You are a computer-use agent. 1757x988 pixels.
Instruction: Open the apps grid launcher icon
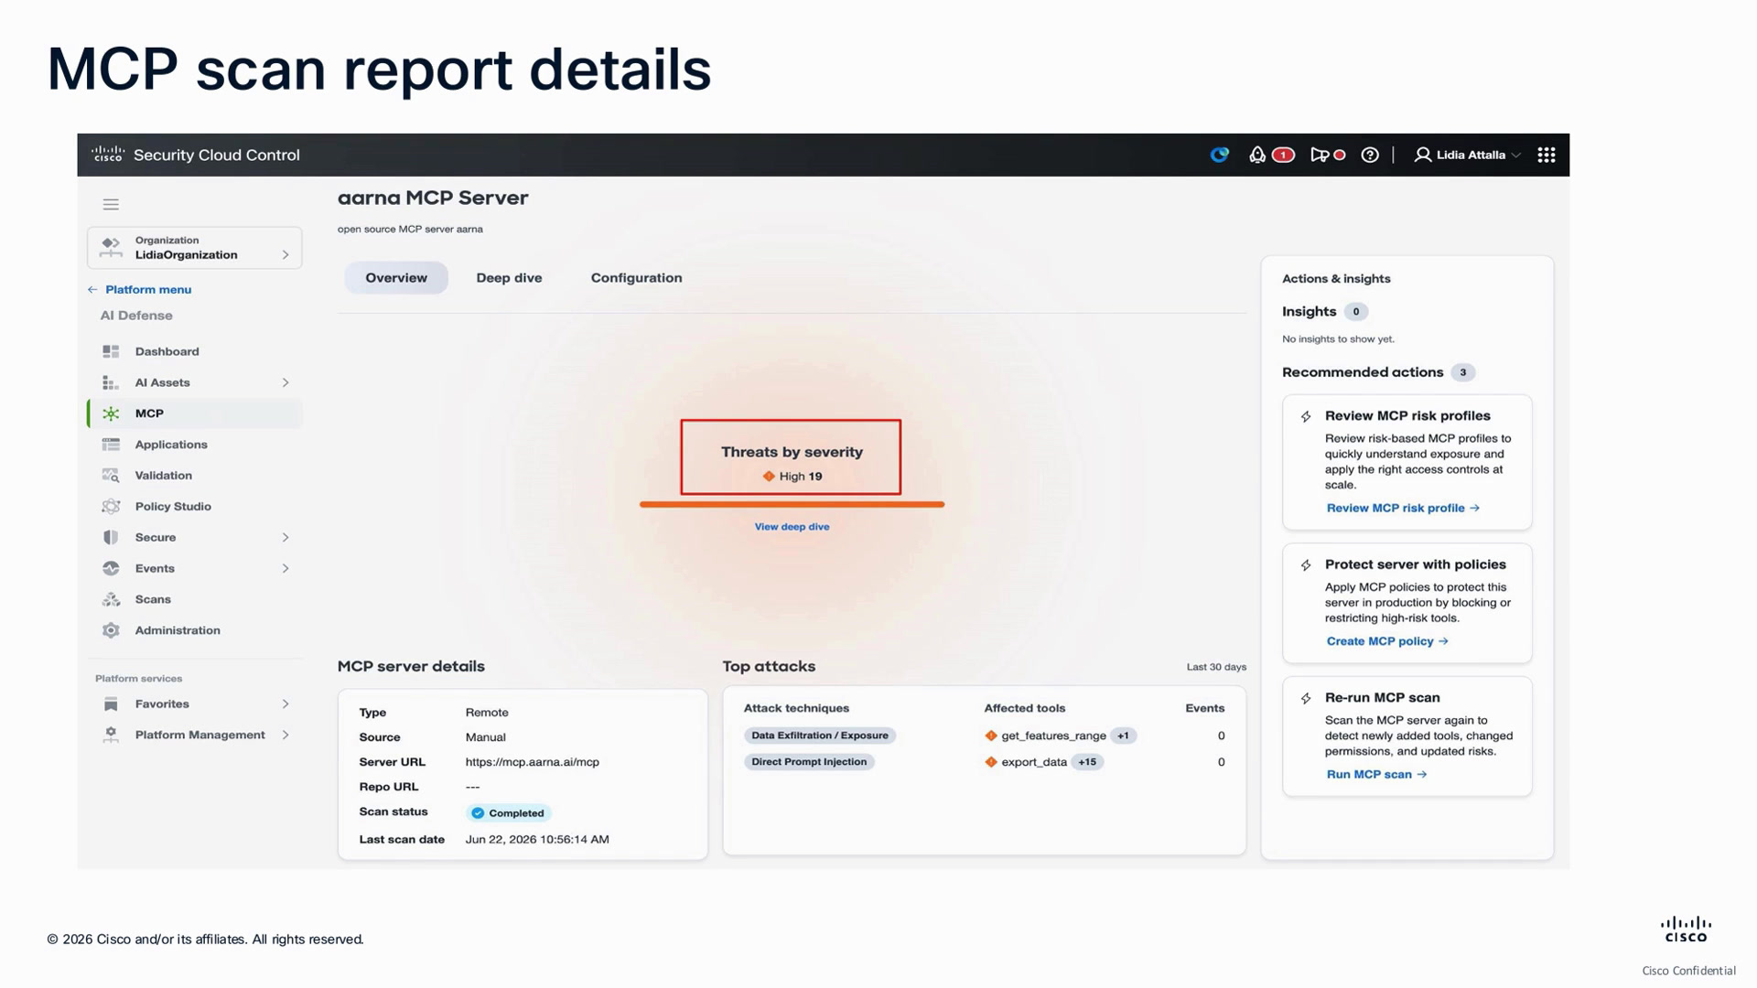coord(1547,155)
